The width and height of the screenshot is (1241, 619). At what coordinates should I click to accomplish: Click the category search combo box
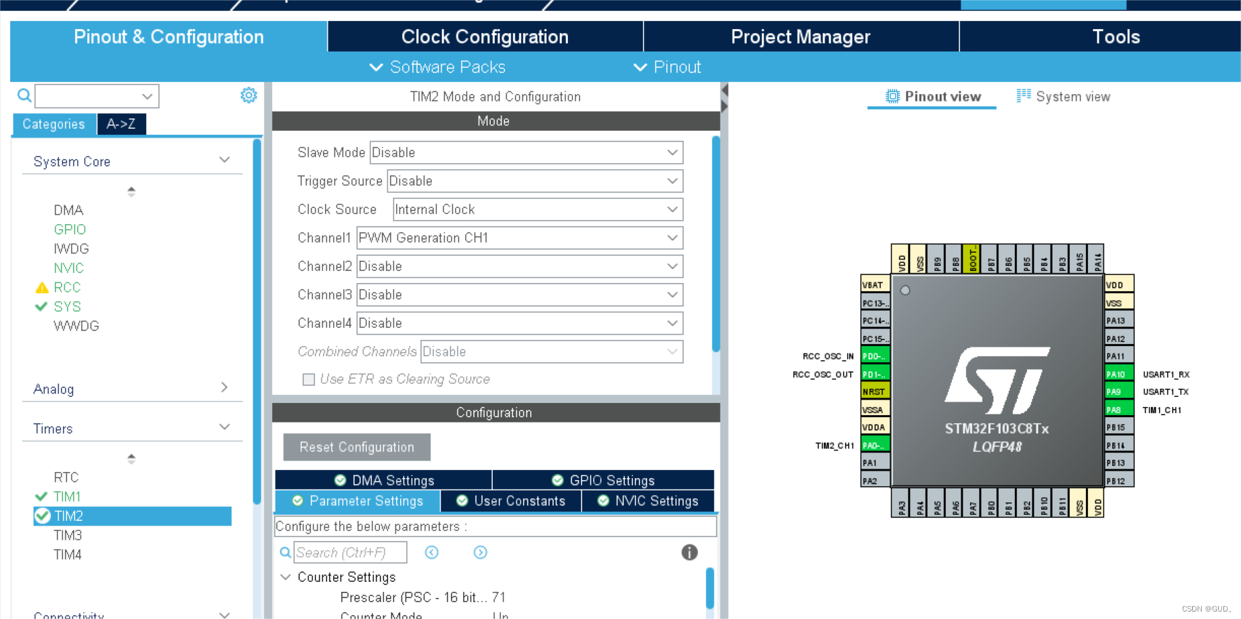click(97, 96)
